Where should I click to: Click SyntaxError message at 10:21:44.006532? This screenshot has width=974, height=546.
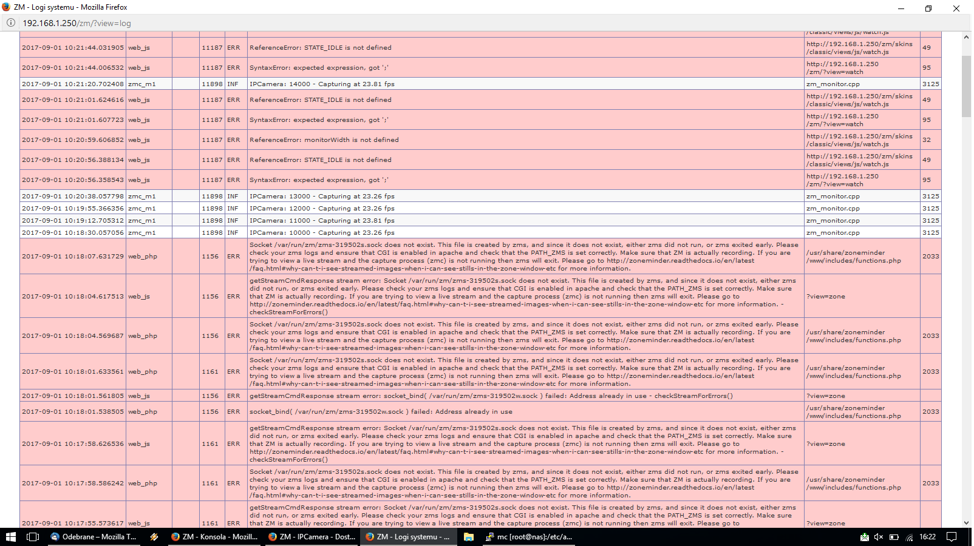[x=319, y=67]
